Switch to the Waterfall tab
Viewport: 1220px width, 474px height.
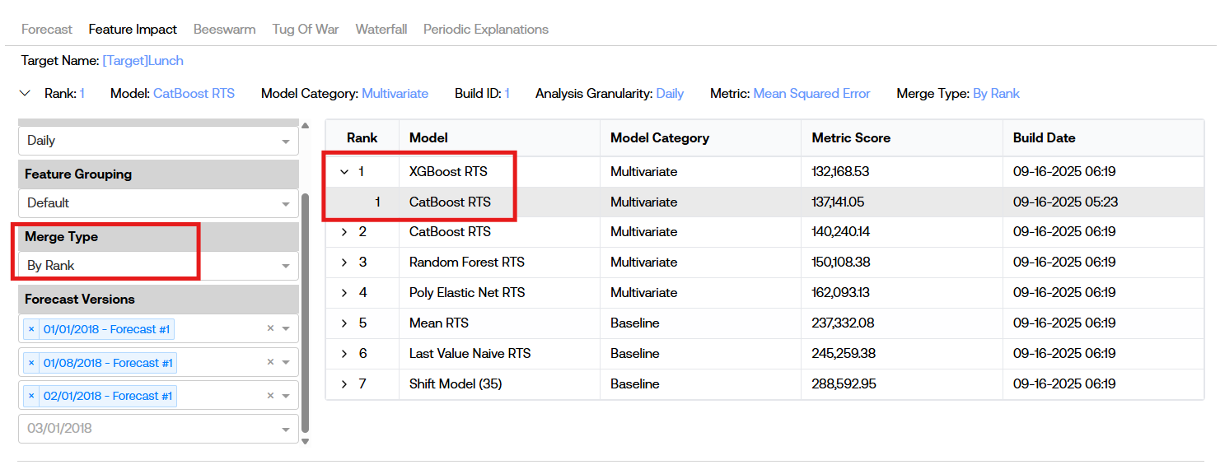tap(381, 30)
